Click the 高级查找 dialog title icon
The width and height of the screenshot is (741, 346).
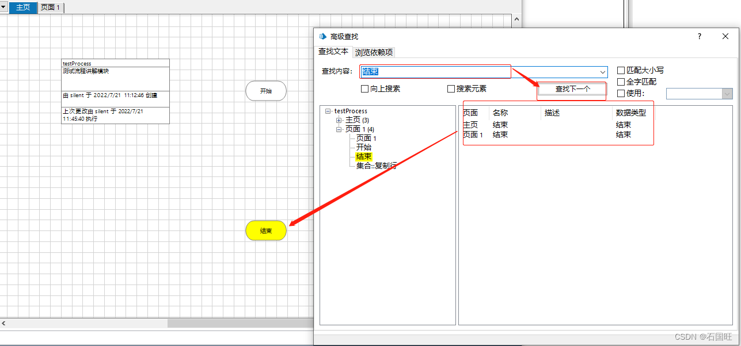322,36
